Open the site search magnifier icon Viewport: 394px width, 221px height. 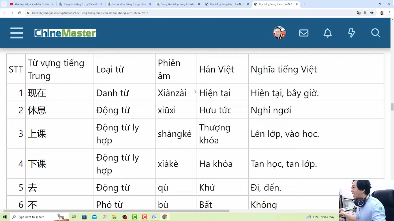click(376, 33)
